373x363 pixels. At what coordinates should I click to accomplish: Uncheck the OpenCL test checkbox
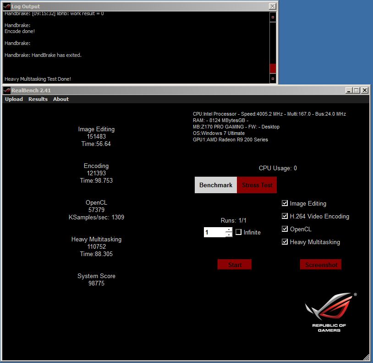pos(285,229)
